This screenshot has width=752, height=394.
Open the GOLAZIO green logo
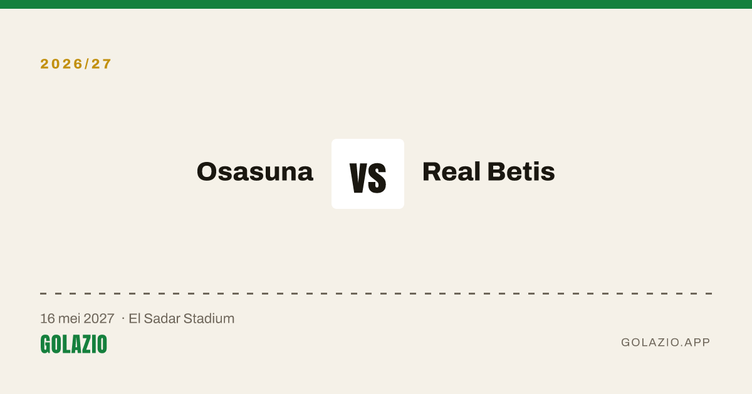[73, 344]
